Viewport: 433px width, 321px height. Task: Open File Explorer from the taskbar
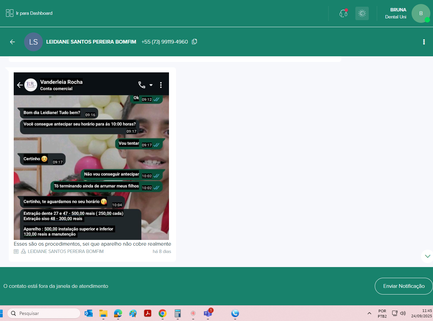pyautogui.click(x=103, y=313)
